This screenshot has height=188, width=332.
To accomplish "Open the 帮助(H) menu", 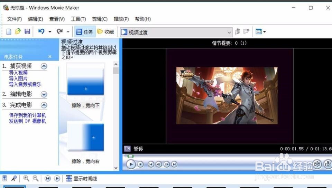I will coord(143,19).
